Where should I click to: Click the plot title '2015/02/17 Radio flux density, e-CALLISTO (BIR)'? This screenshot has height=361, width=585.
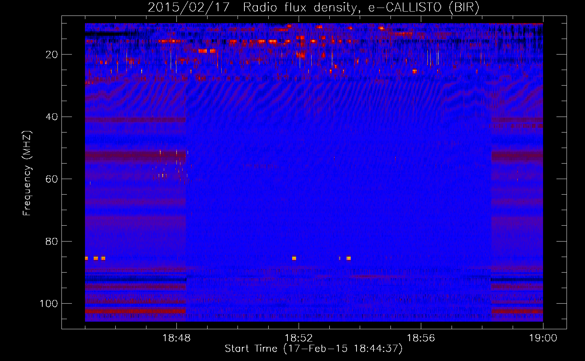(x=313, y=8)
